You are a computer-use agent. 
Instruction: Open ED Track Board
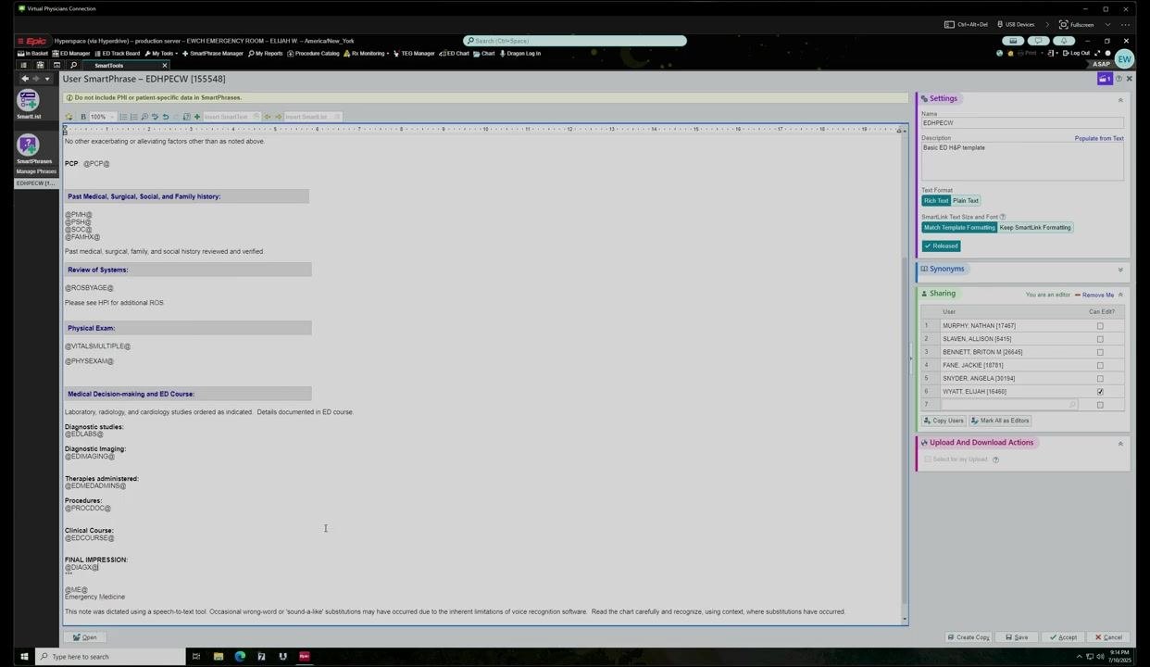[x=117, y=54]
